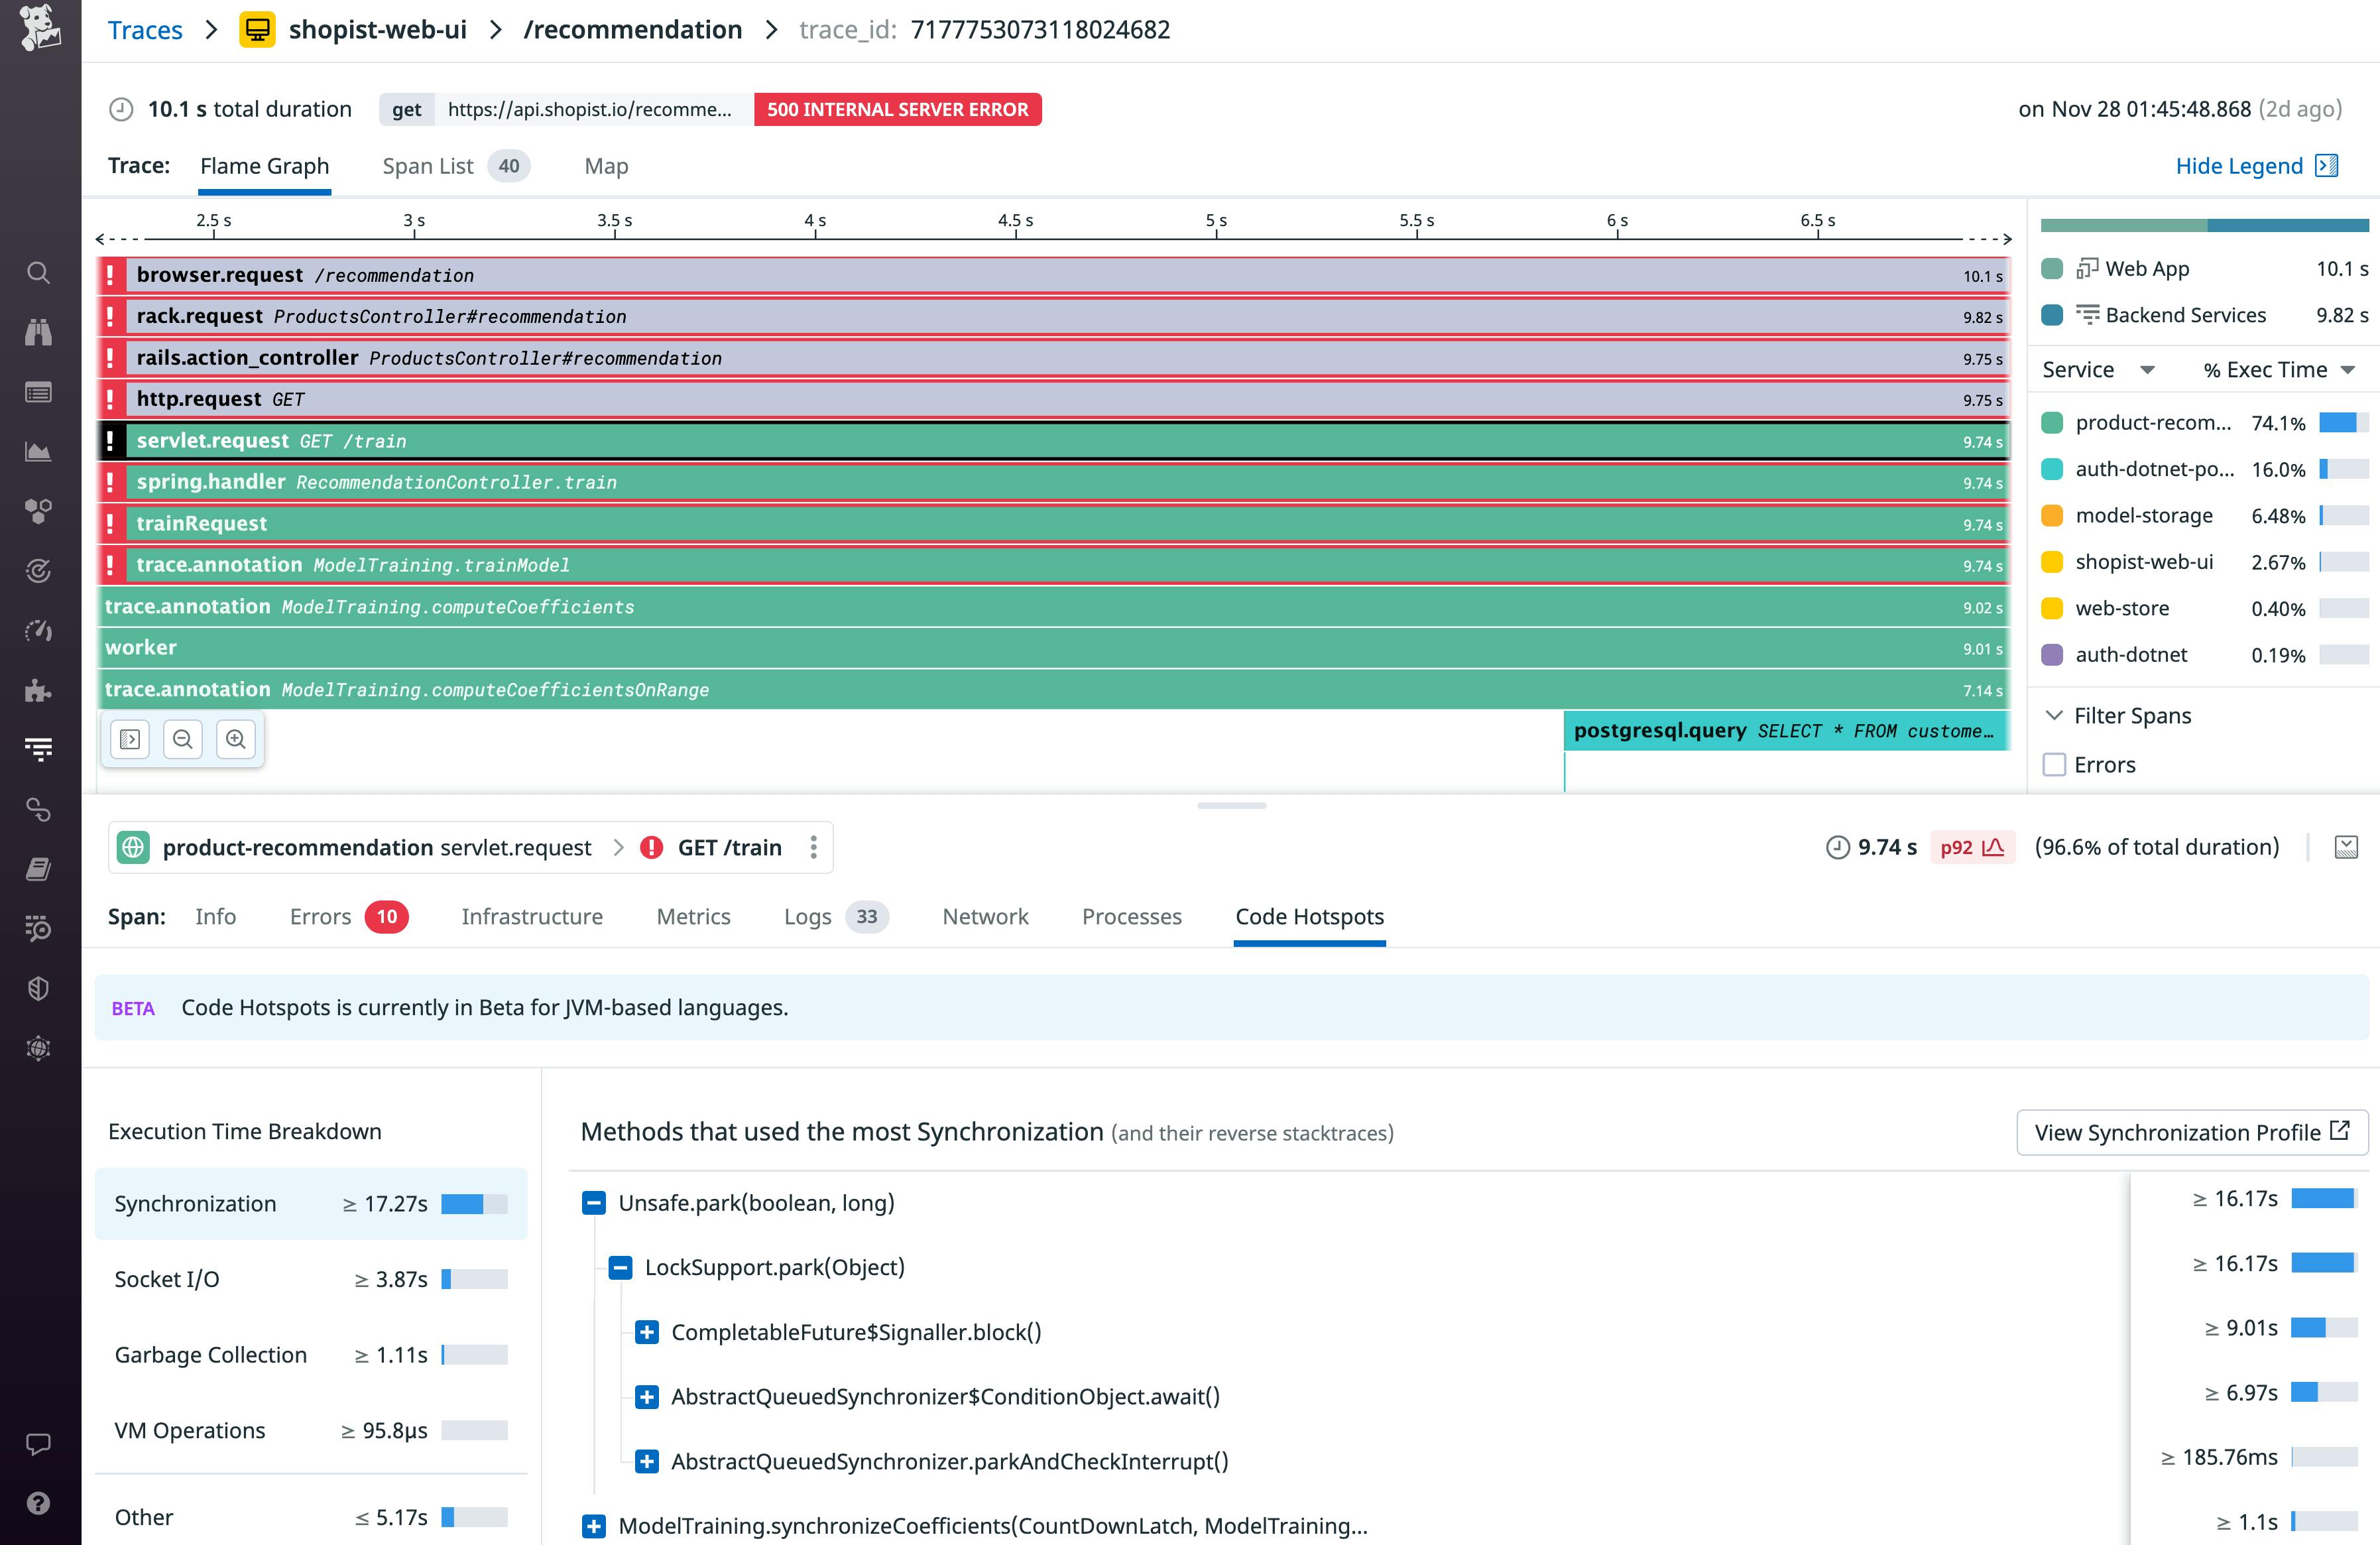
Task: Open the Logs notebook icon in sidebar
Action: pyautogui.click(x=38, y=868)
